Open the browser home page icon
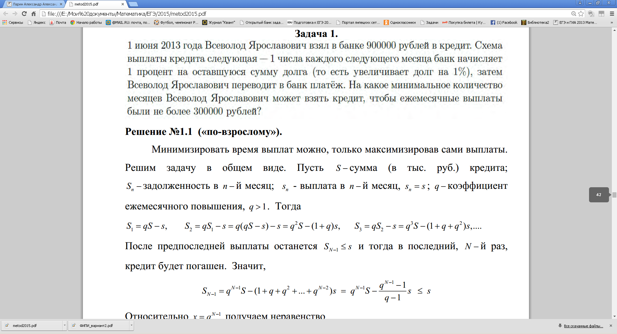Image resolution: width=617 pixels, height=334 pixels. click(x=33, y=13)
